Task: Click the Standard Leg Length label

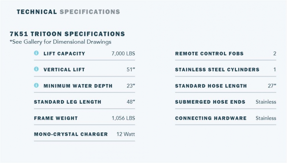Action: click(68, 102)
